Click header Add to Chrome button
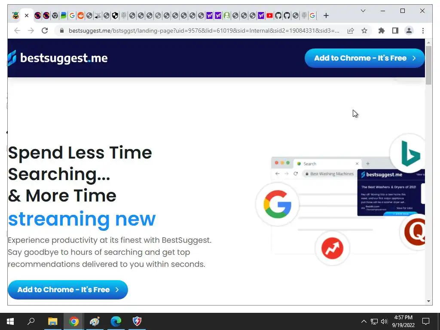Viewport: 440px width, 330px height. (364, 58)
